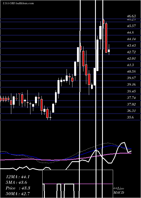Screen dimensions: 141x198
Task: Click the 42.72 price level label
Action: (x=131, y=52)
